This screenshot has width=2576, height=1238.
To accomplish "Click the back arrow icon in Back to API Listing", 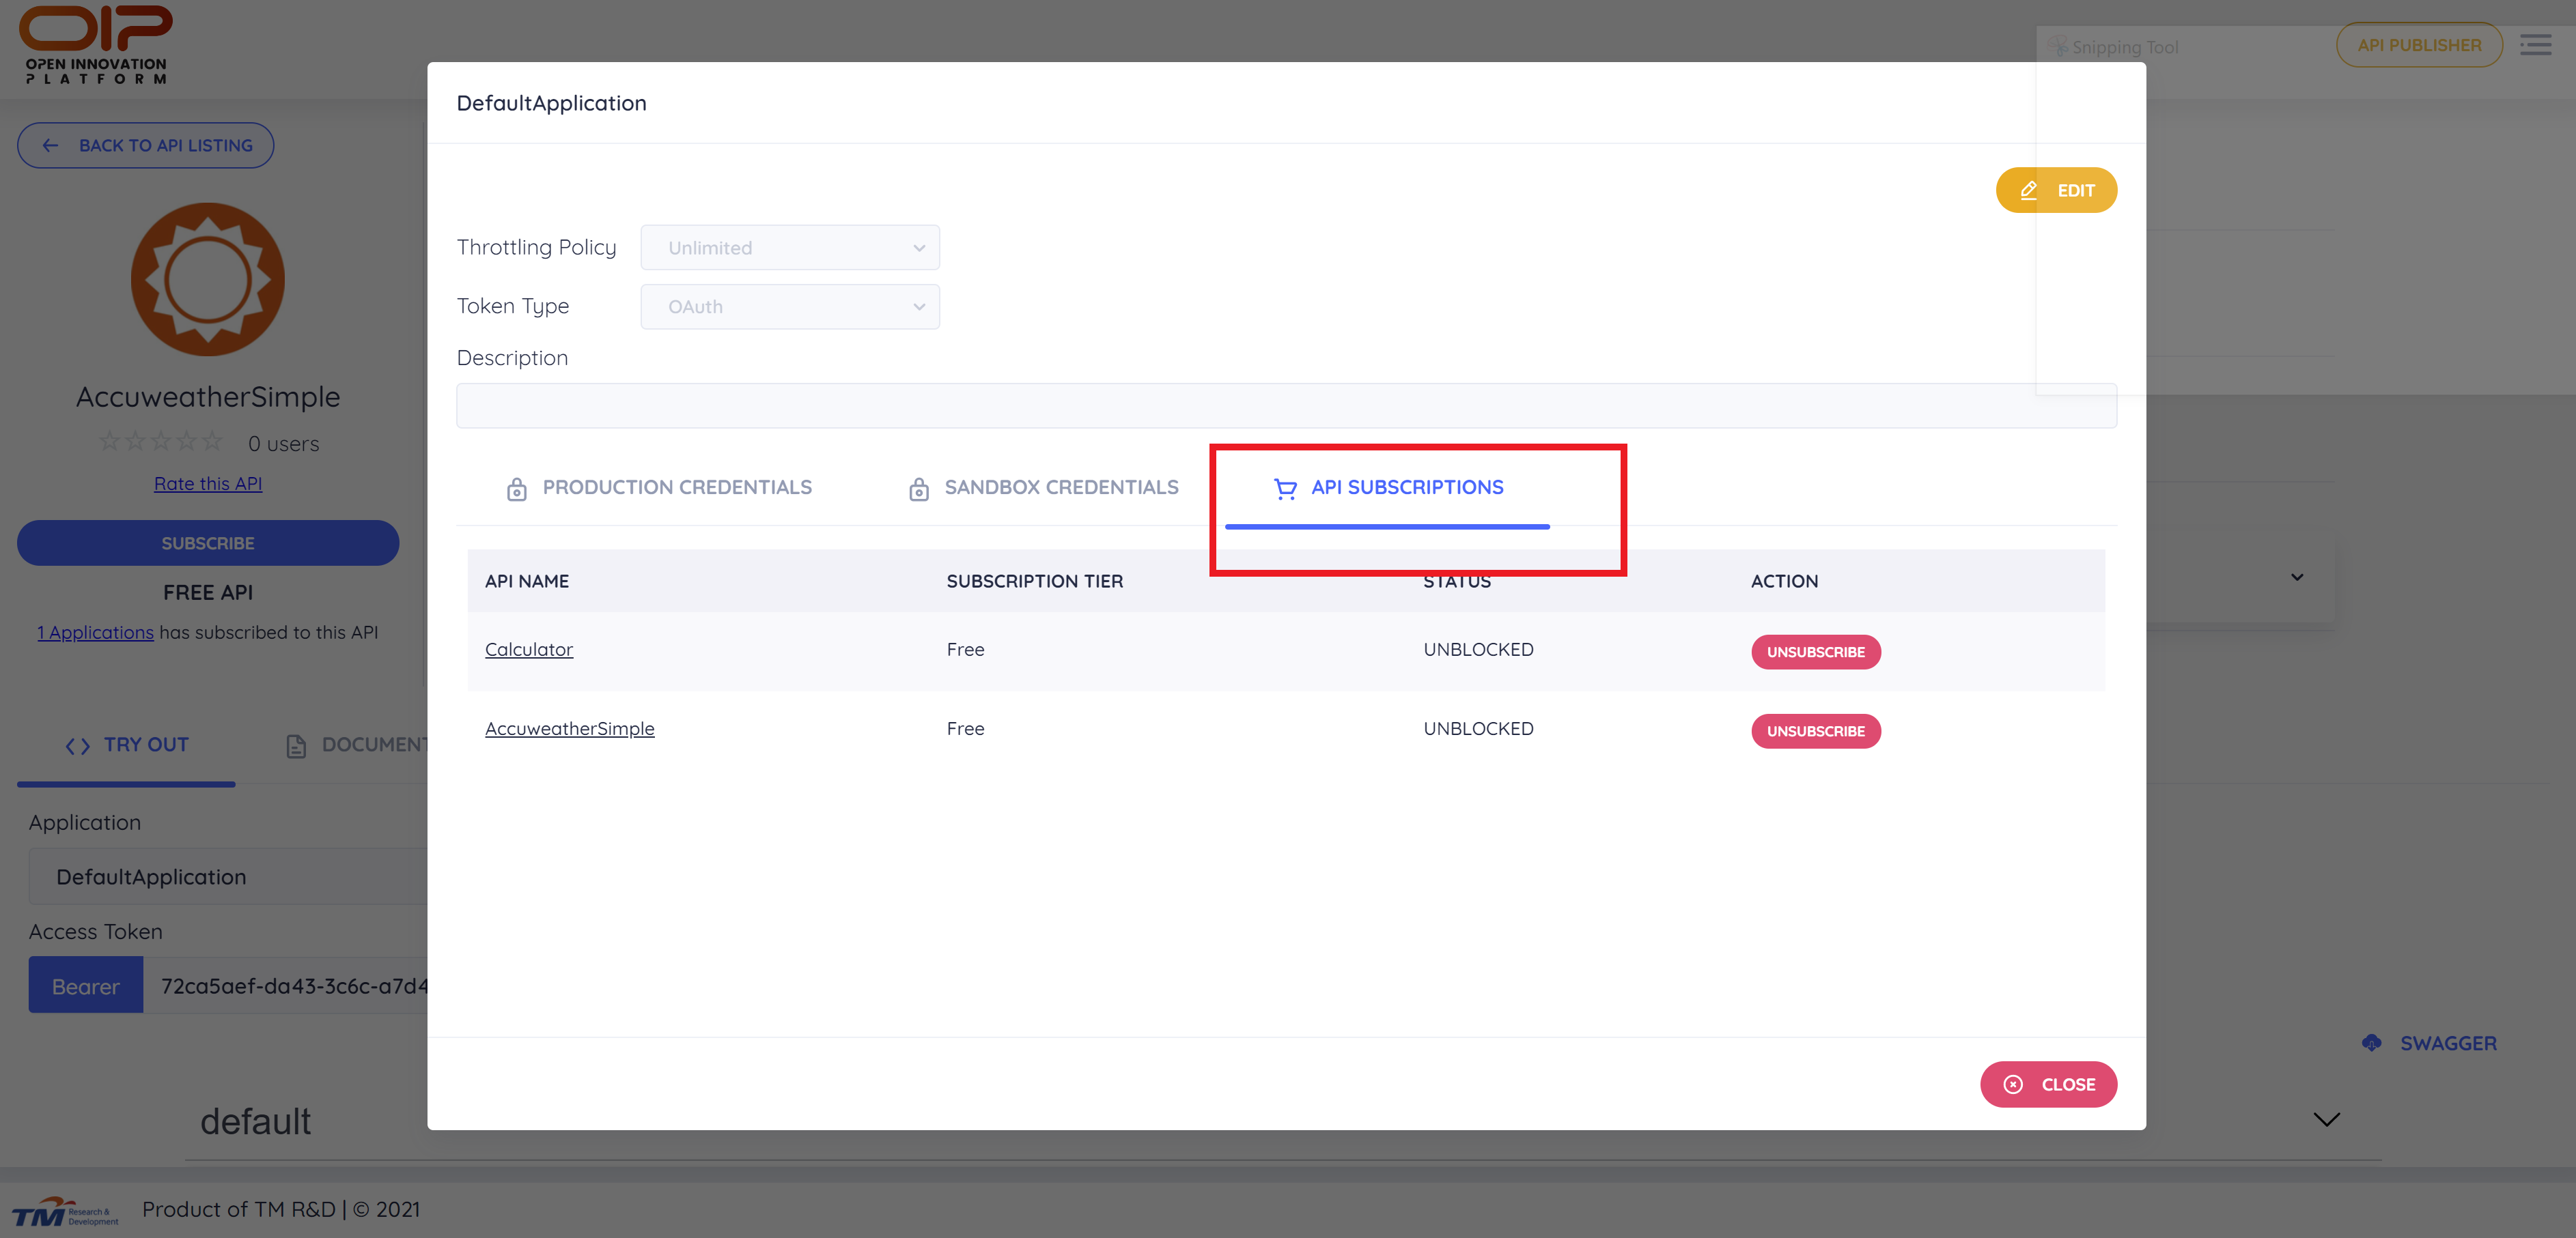I will point(50,146).
